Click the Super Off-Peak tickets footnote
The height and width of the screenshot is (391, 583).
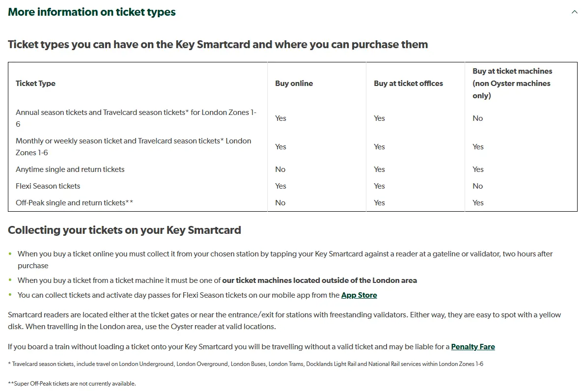pos(72,384)
